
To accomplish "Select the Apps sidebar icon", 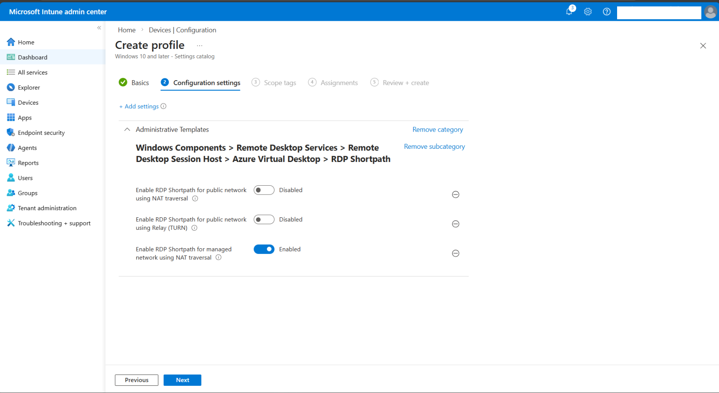I will [x=11, y=117].
